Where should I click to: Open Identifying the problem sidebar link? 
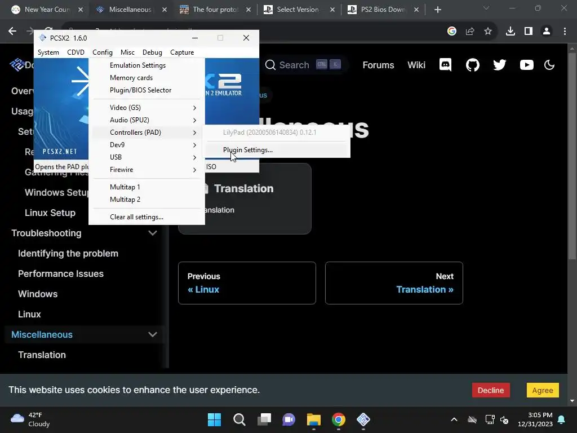click(68, 253)
